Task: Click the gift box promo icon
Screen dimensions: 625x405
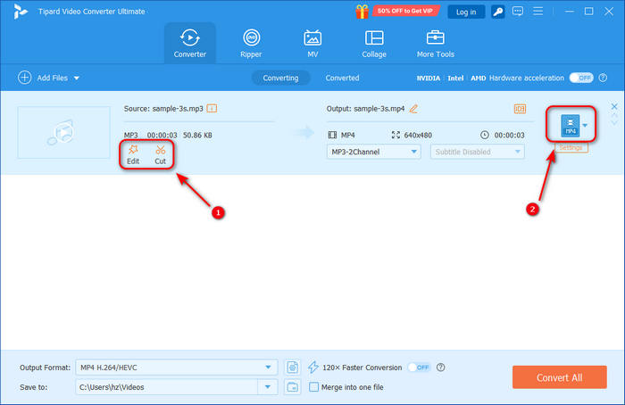Action: [362, 12]
